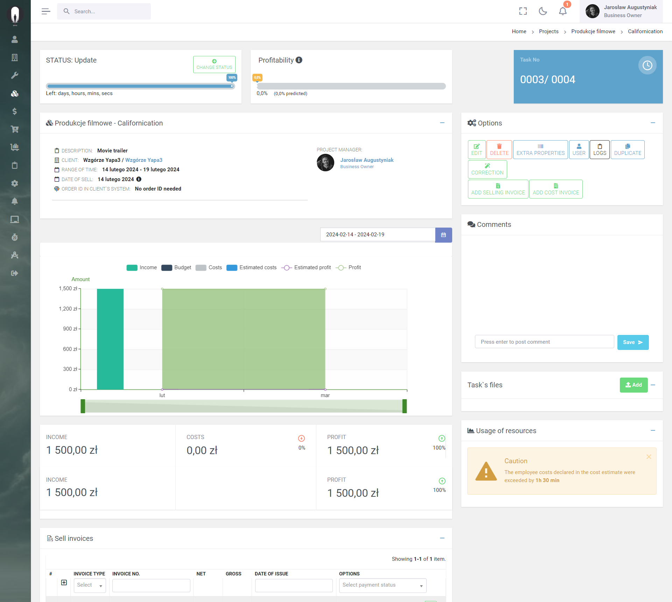Click Add button in Task's files

pos(633,385)
